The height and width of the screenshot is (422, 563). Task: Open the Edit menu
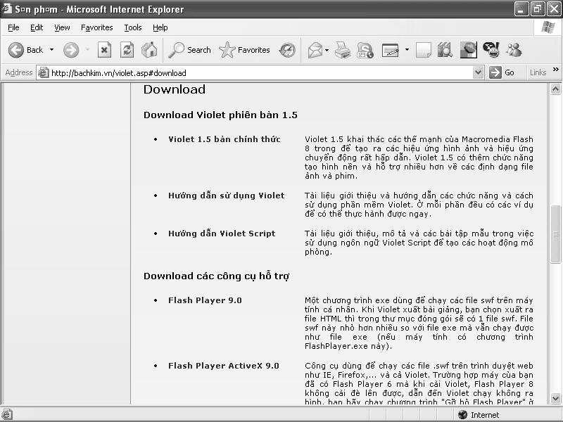[x=37, y=27]
